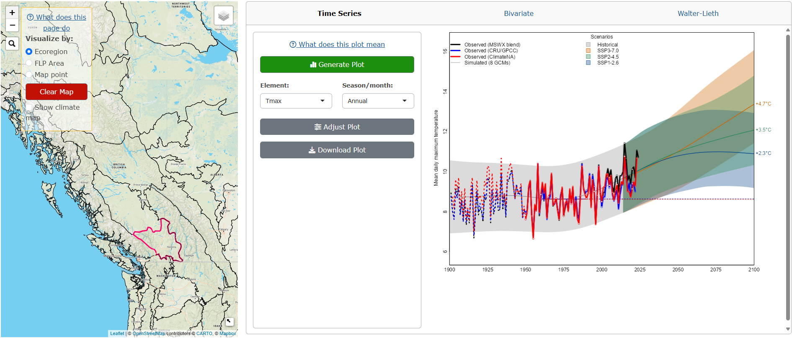792x338 pixels.
Task: Click the '+2.3°C' projection label
Action: coord(764,153)
